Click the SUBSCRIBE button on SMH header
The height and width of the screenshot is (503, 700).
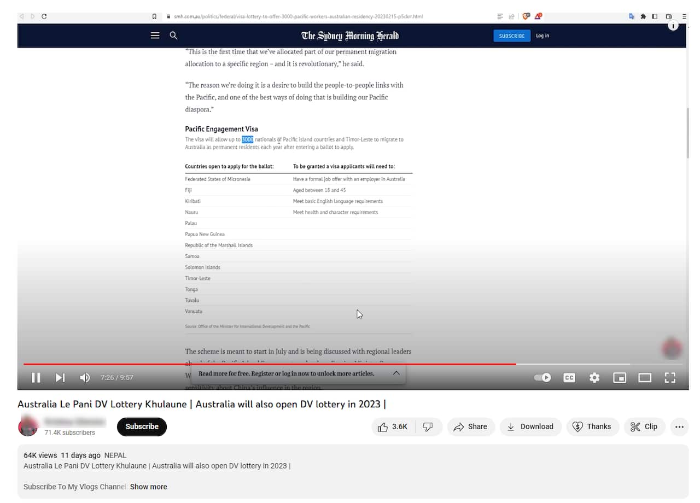pos(512,35)
